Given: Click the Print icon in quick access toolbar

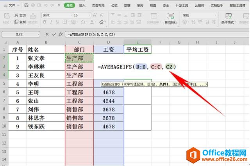Looking at the screenshot, I should coord(33,5).
